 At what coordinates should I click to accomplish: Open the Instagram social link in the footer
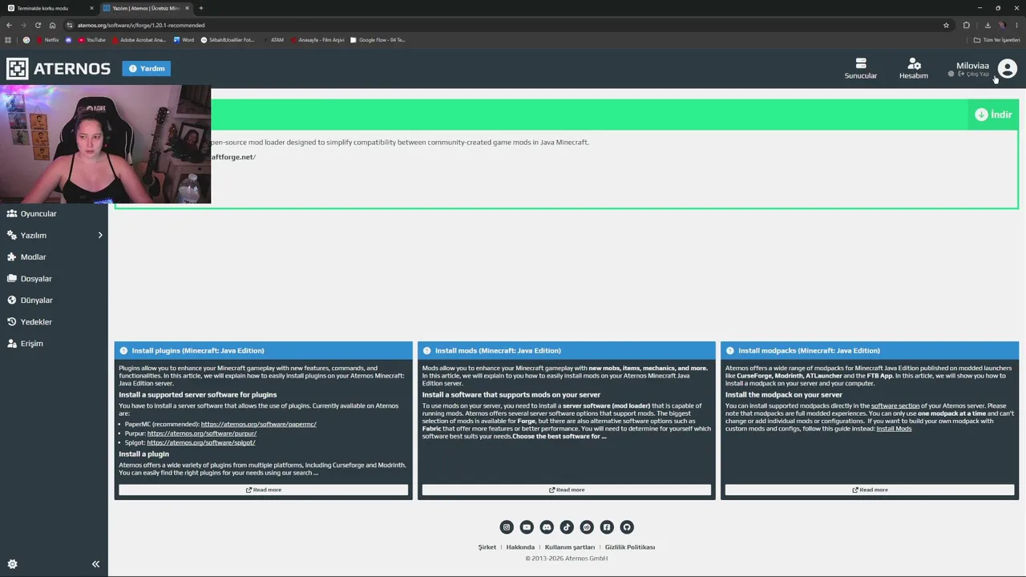click(x=507, y=527)
